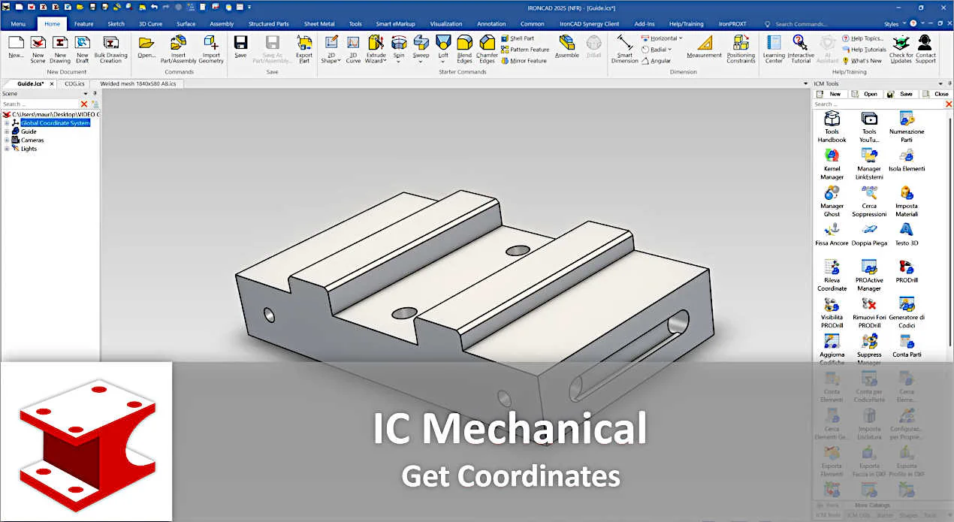Open the Horizontal dimension dropdown

pos(681,38)
